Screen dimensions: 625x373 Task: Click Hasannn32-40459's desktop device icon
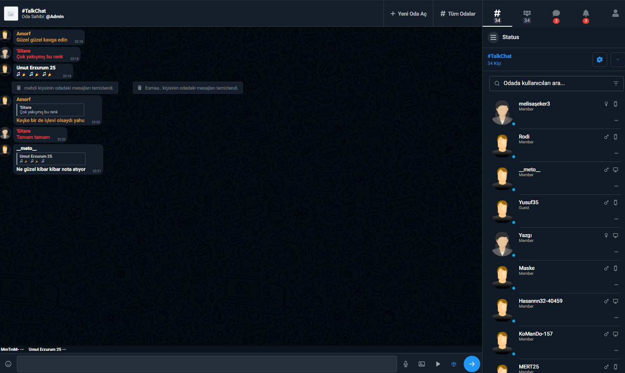tap(616, 301)
